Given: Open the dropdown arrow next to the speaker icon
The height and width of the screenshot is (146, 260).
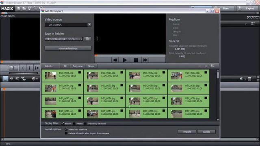Looking at the screenshot, I should pyautogui.click(x=245, y=79).
